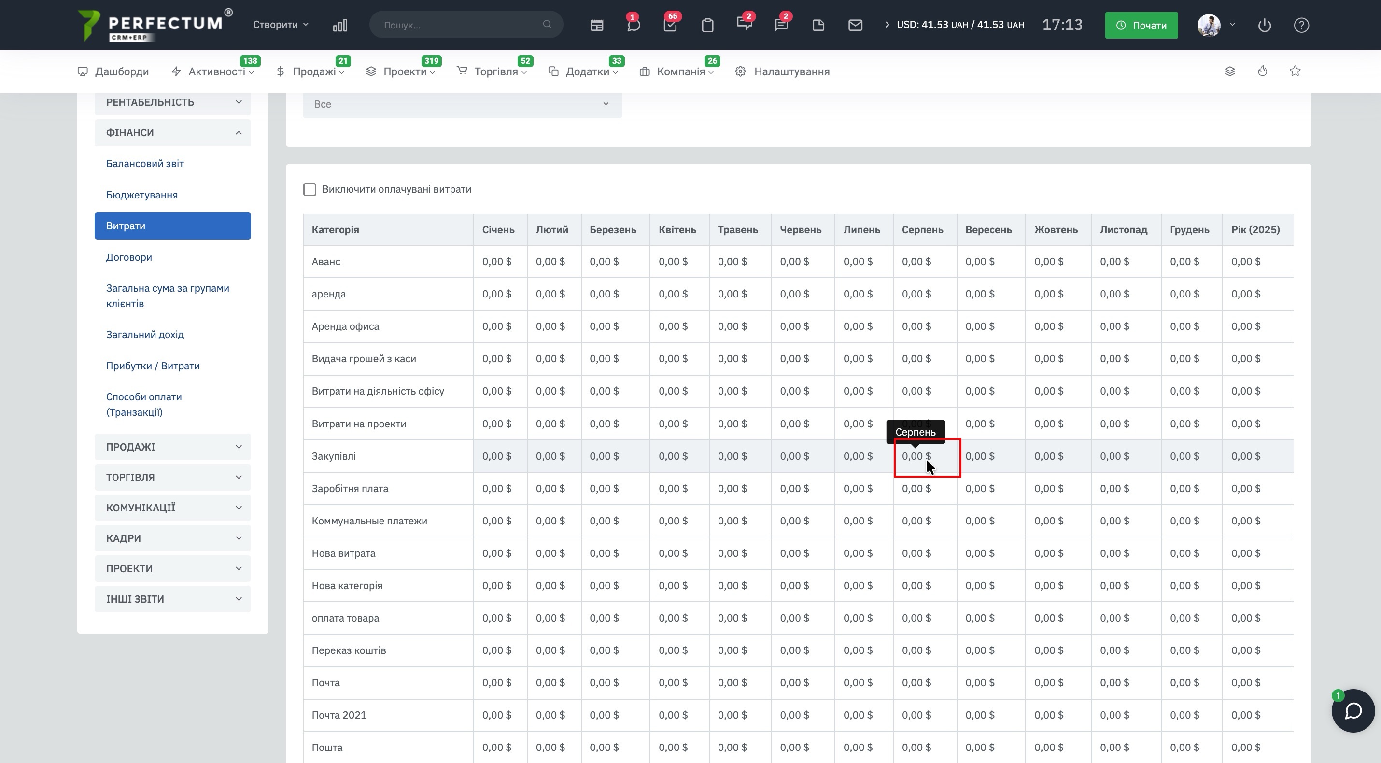Open the Налаштування menu item
The image size is (1381, 763).
[x=791, y=71]
